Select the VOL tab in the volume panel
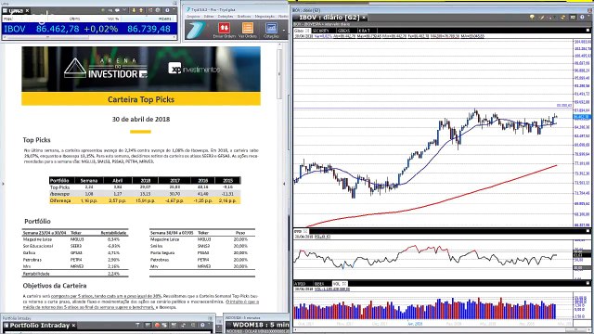The height and width of the screenshot is (334, 594). click(x=340, y=284)
